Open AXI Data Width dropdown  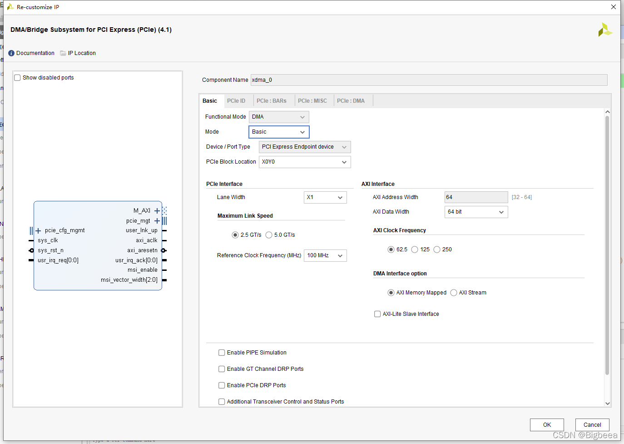pos(476,212)
